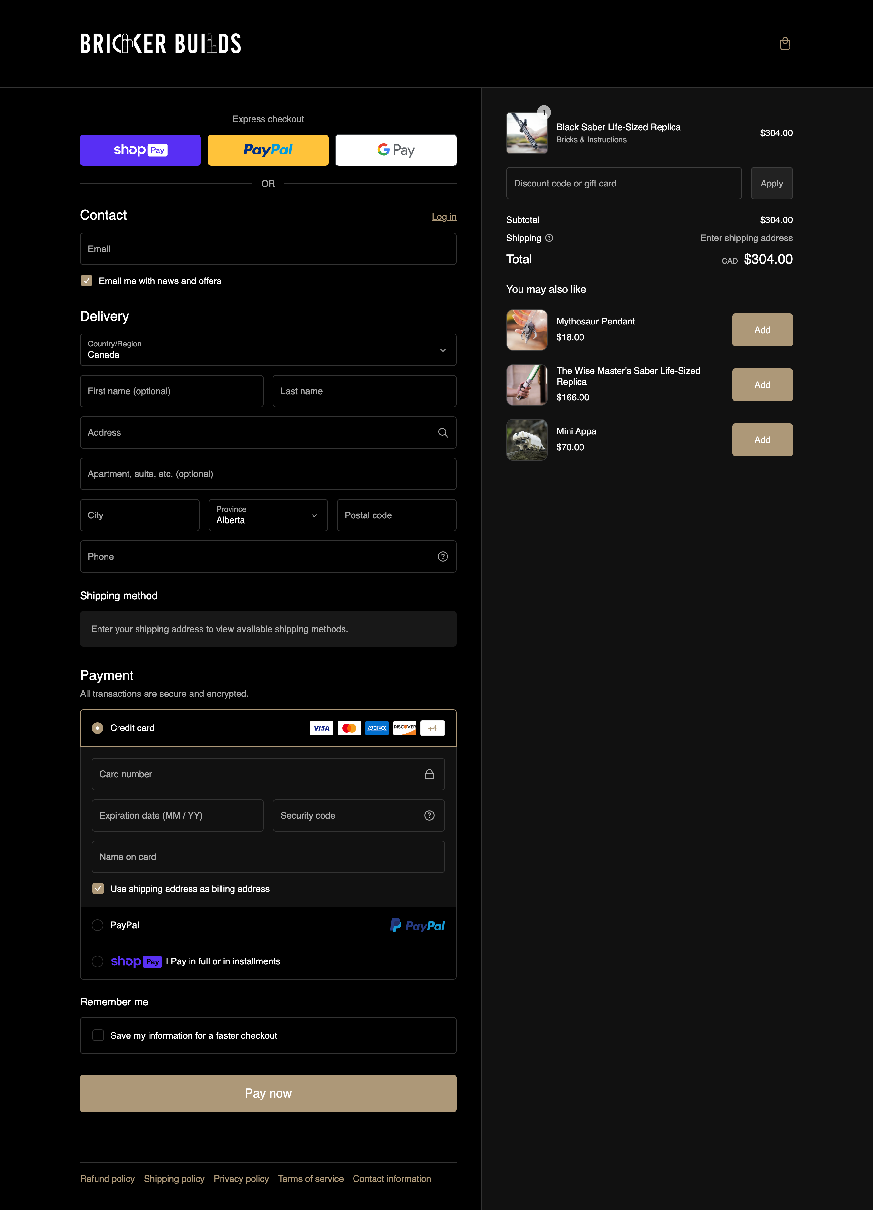The height and width of the screenshot is (1210, 873).
Task: Open the Country/Region dropdown
Action: click(268, 350)
